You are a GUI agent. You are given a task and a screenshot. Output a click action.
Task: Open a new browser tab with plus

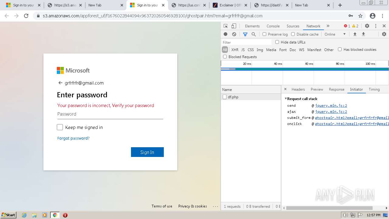(x=340, y=5)
